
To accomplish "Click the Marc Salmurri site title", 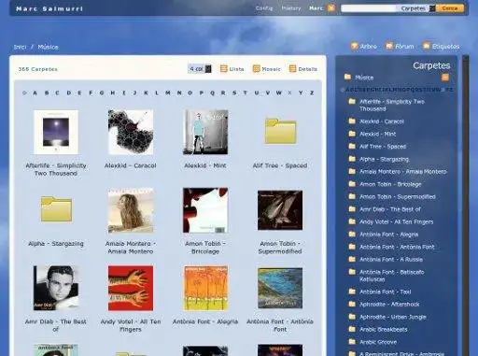I will click(x=49, y=8).
